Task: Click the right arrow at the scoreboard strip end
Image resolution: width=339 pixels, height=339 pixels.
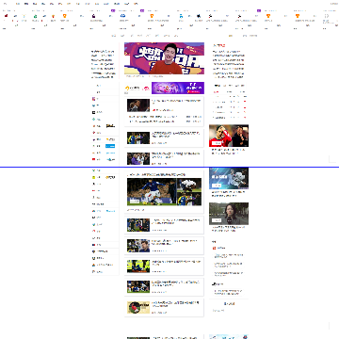Action: pos(327,16)
